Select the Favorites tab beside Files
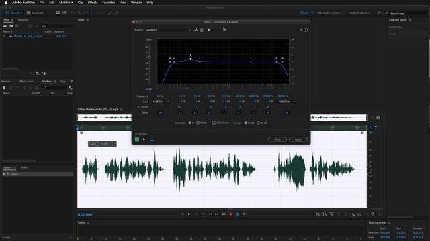The image size is (430, 241). (x=23, y=20)
